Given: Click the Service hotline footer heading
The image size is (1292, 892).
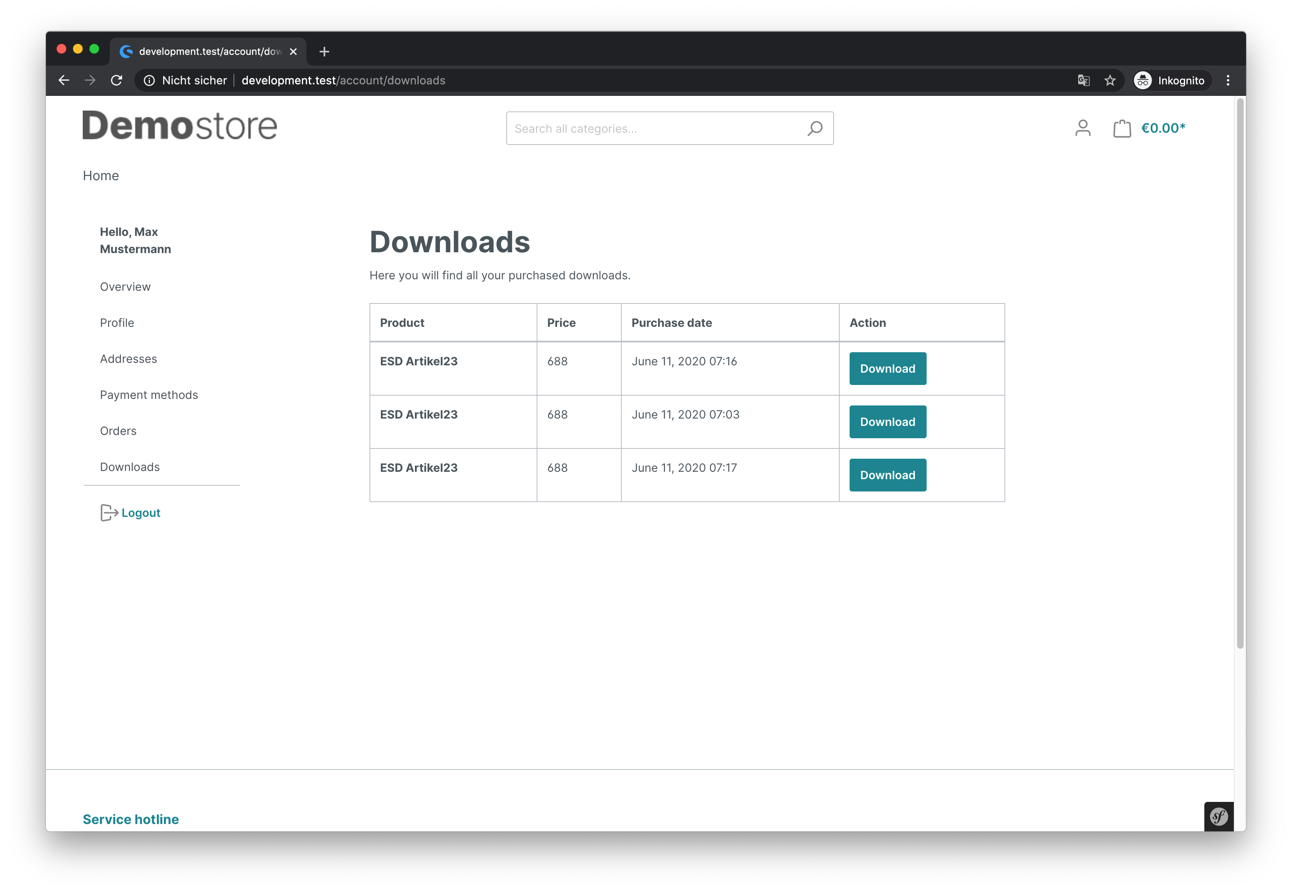Looking at the screenshot, I should [131, 819].
